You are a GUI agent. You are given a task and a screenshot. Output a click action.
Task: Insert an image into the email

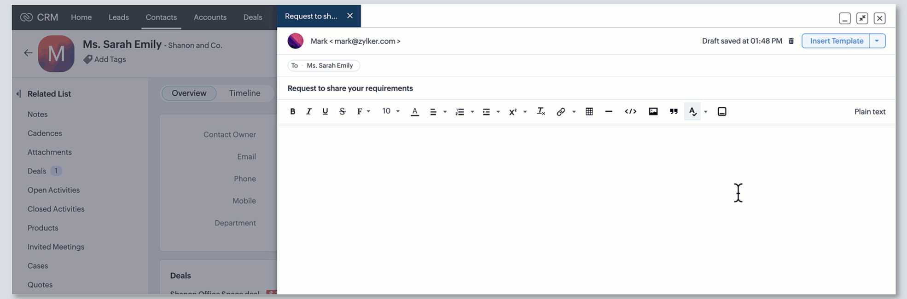pos(653,111)
